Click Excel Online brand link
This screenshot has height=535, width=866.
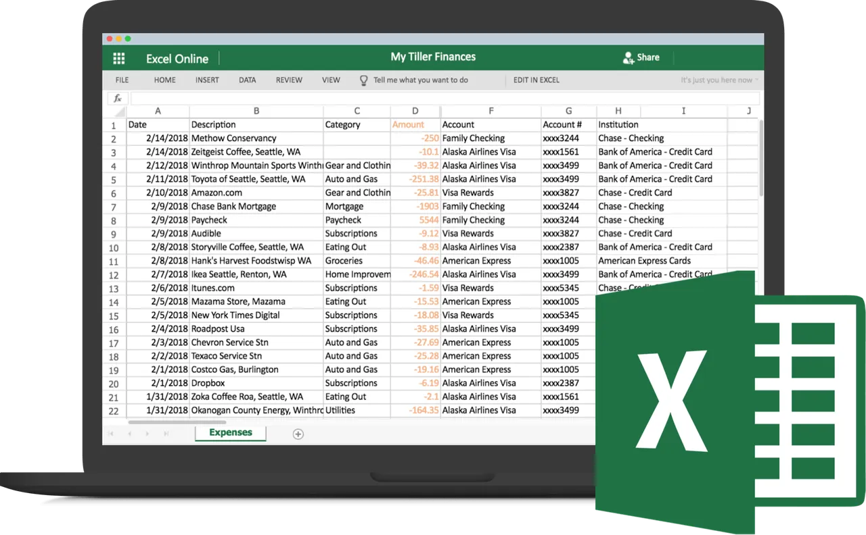[x=177, y=59]
